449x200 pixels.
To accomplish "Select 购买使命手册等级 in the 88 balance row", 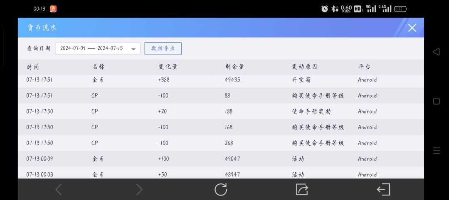I will point(318,96).
